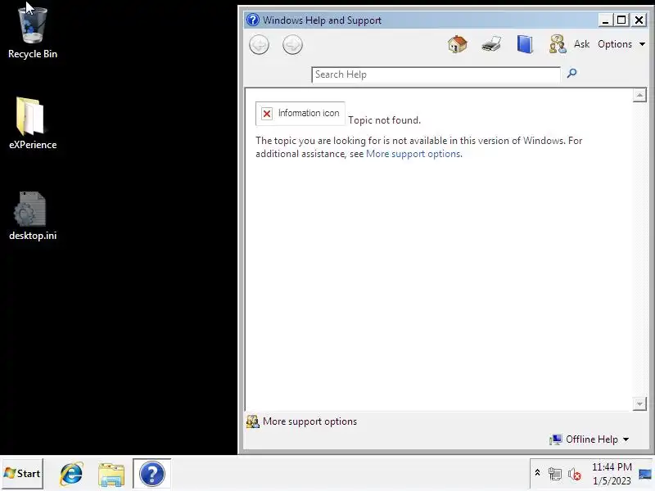Screen dimensions: 655x491
Task: Click More support options at bottom
Action: pos(309,421)
